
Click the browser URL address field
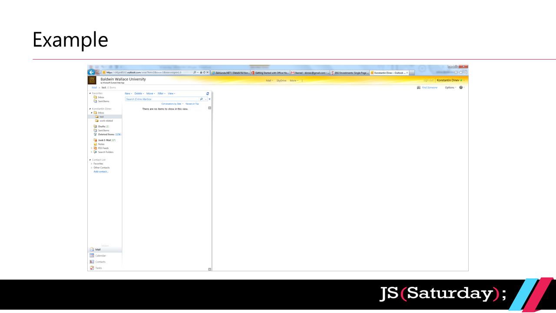click(x=147, y=73)
